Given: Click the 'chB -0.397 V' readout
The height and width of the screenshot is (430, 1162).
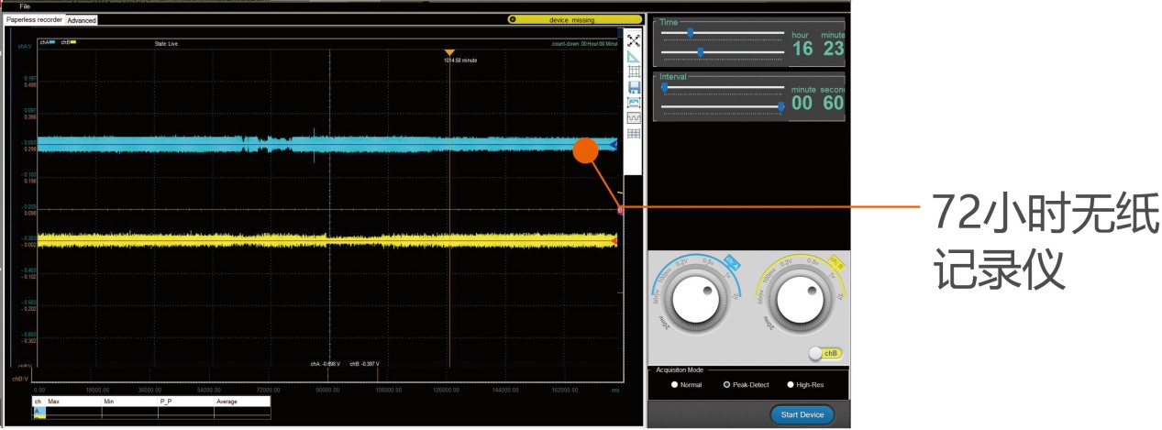Looking at the screenshot, I should 365,364.
